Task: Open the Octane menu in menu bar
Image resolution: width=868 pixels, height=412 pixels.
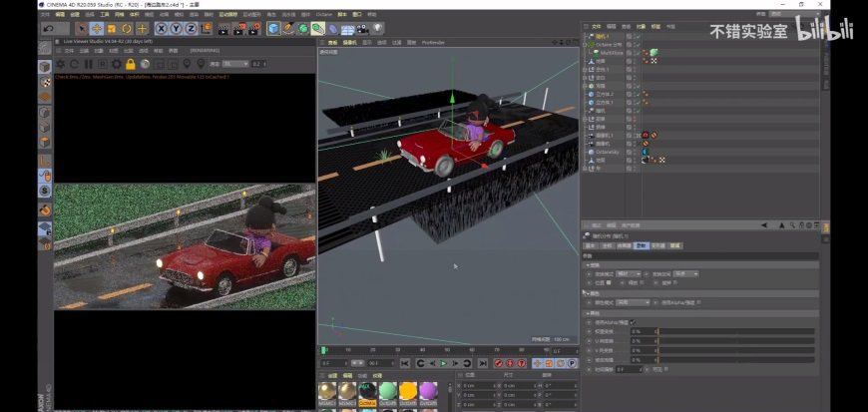Action: pyautogui.click(x=323, y=15)
